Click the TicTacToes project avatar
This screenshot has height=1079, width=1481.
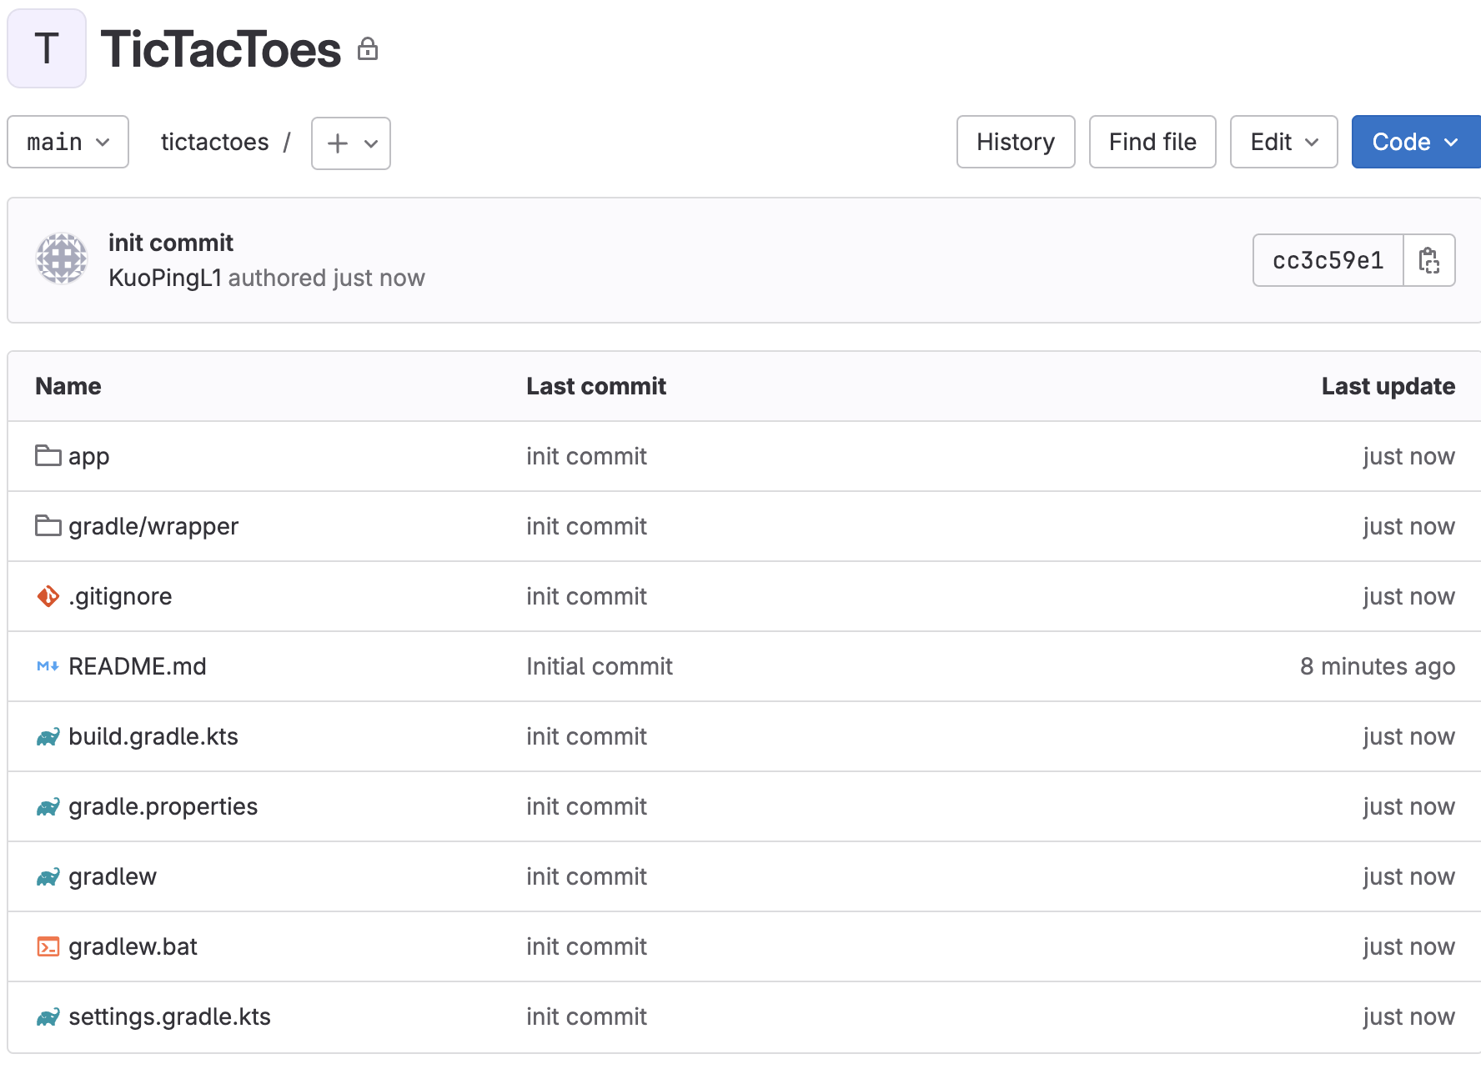pyautogui.click(x=47, y=48)
